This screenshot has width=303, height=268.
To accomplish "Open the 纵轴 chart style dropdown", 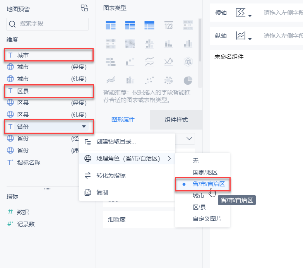I will [x=244, y=36].
